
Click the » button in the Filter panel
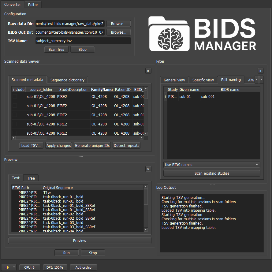pyautogui.click(x=260, y=71)
